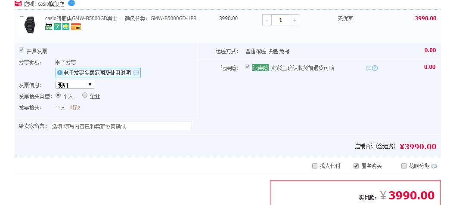Enable the 找人代付 checkbox
The height and width of the screenshot is (205, 450).
[315, 166]
